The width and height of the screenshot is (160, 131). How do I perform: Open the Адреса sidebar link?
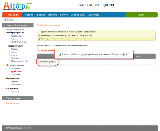[14, 39]
